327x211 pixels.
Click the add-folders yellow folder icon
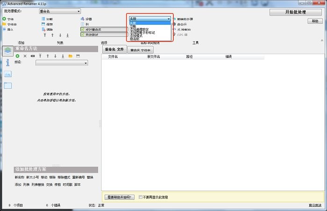pos(4,24)
